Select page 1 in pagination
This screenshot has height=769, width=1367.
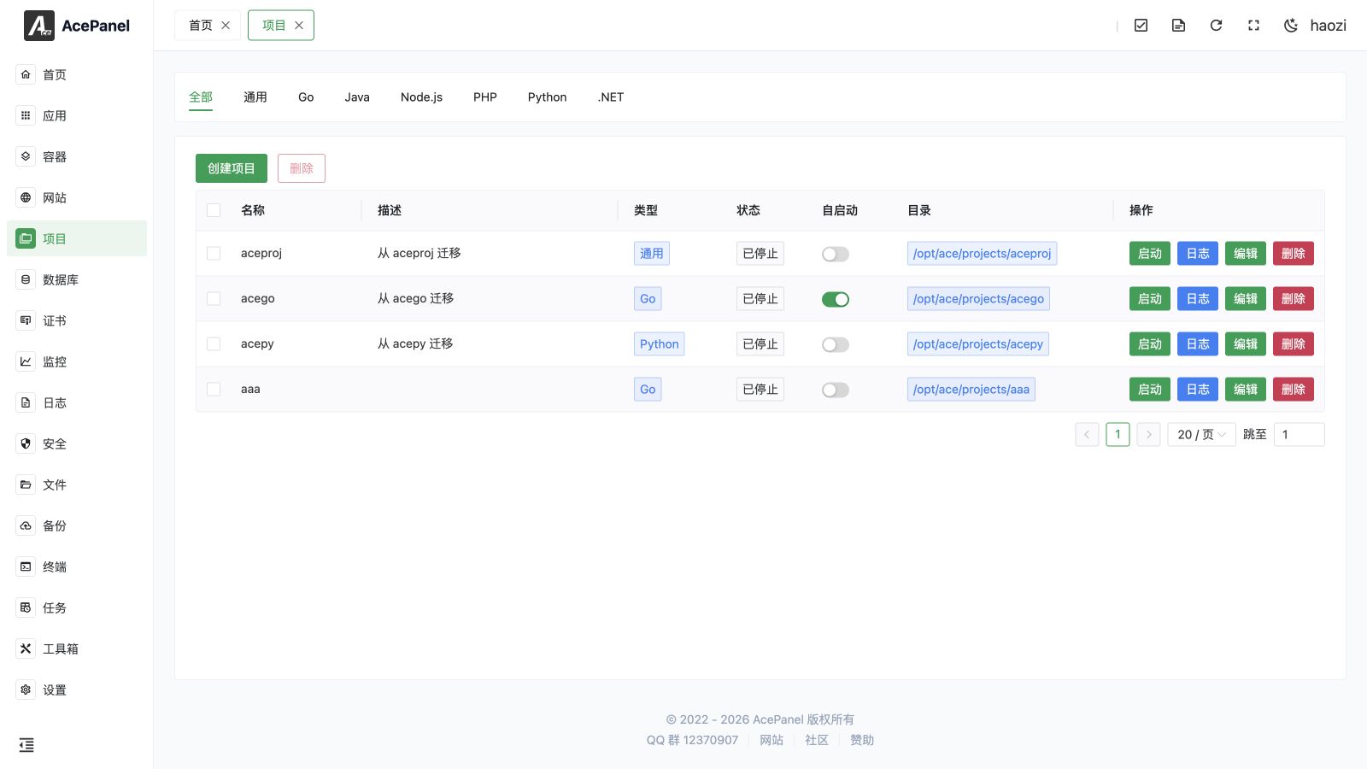coord(1118,435)
